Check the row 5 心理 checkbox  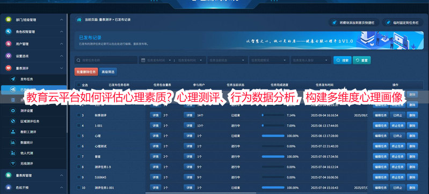coord(79,136)
